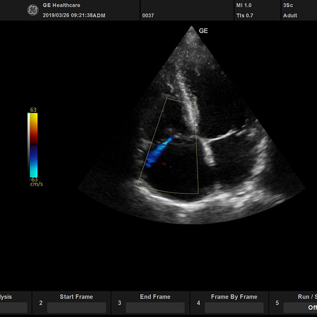
Task: Click the 'MI 1.0' reading
Action: point(244,5)
